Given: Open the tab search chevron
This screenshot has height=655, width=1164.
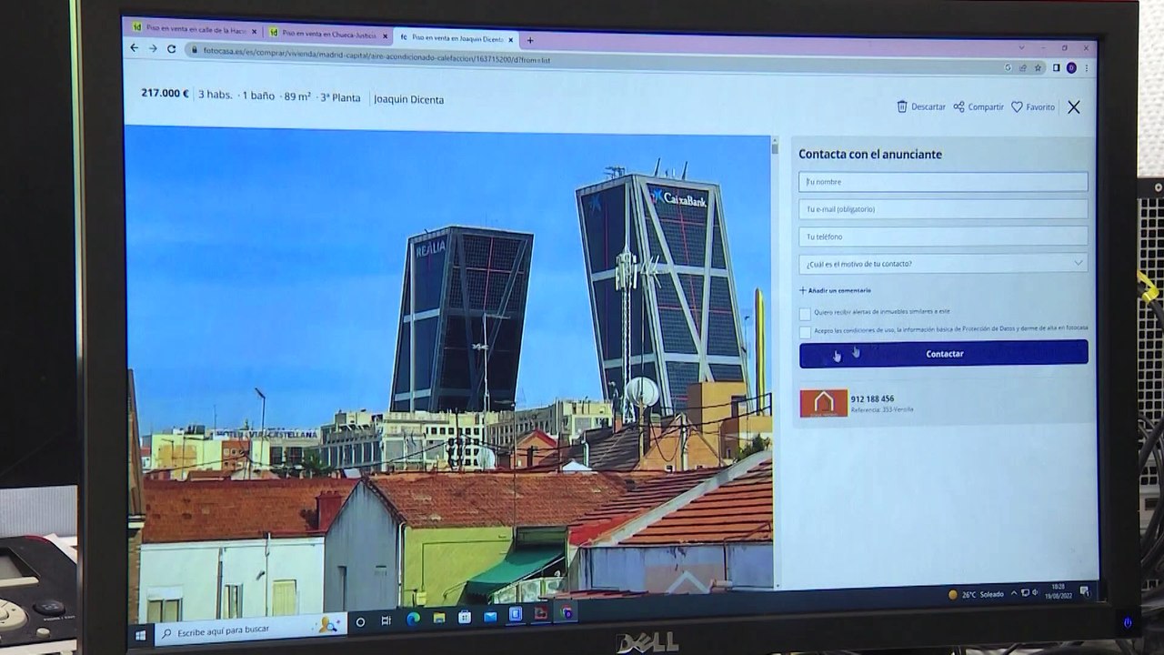Looking at the screenshot, I should coord(1021,47).
